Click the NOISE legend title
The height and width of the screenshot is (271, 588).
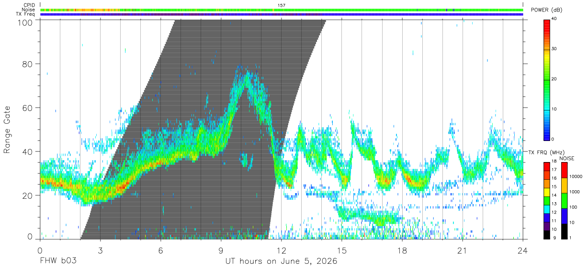pyautogui.click(x=566, y=158)
